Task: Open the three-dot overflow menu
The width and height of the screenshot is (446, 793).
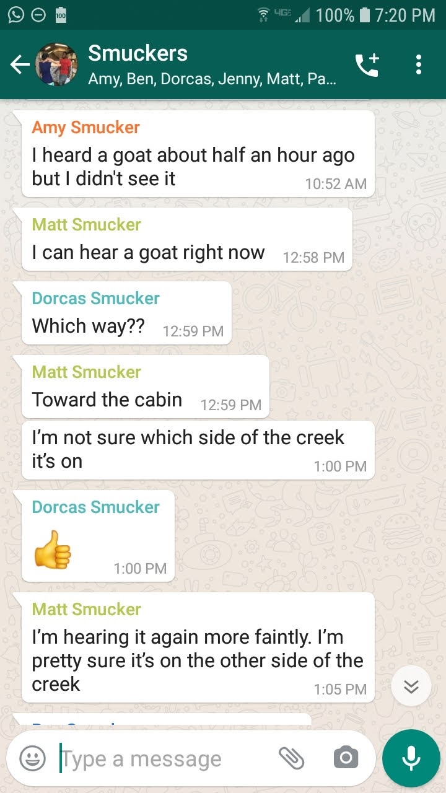Action: [419, 64]
